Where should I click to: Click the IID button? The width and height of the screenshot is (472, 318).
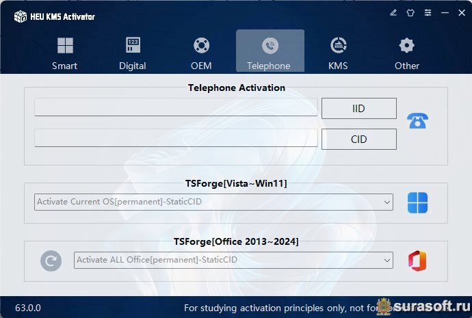coord(359,108)
